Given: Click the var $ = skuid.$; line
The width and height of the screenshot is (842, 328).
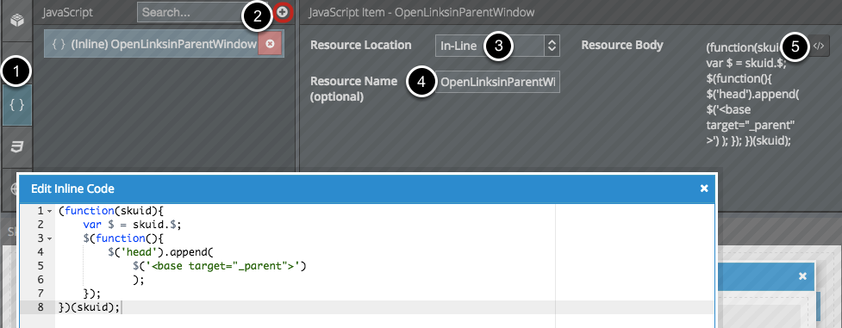Looking at the screenshot, I should tap(132, 225).
